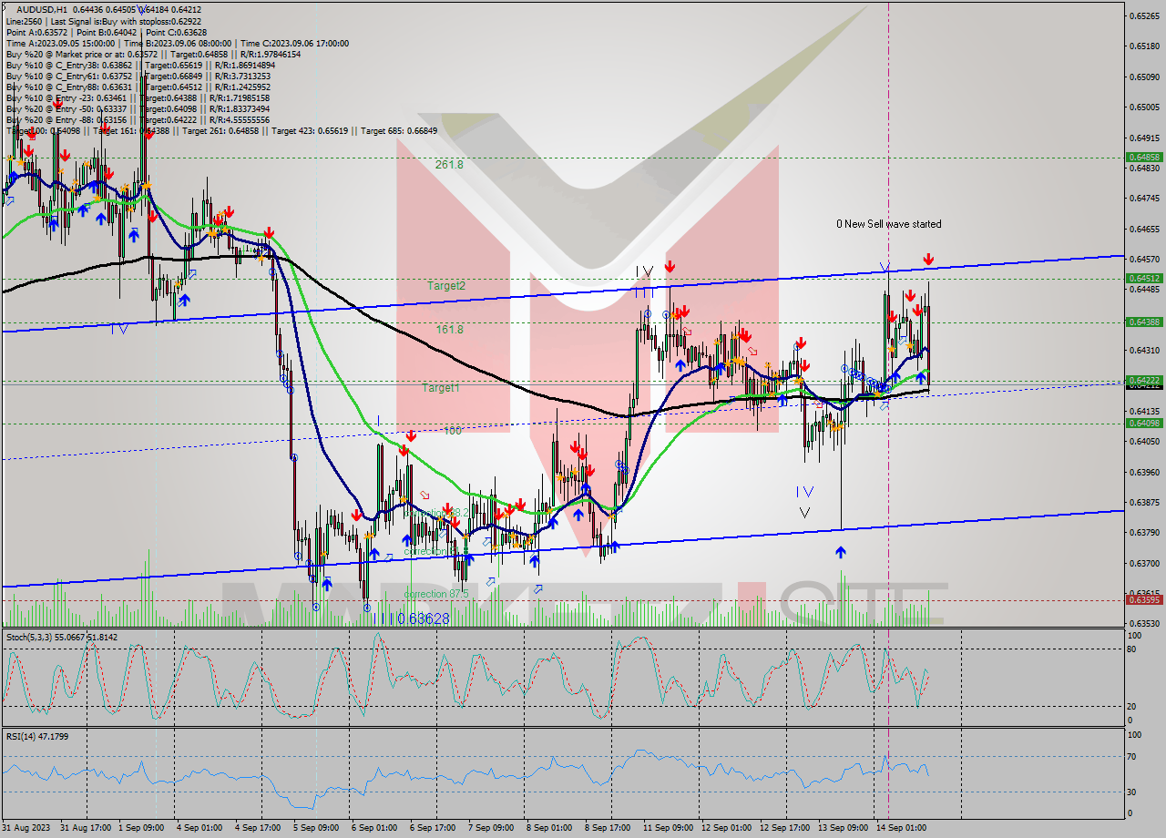
Task: Click the blue V marker on dashed vertical line
Action: tap(885, 267)
